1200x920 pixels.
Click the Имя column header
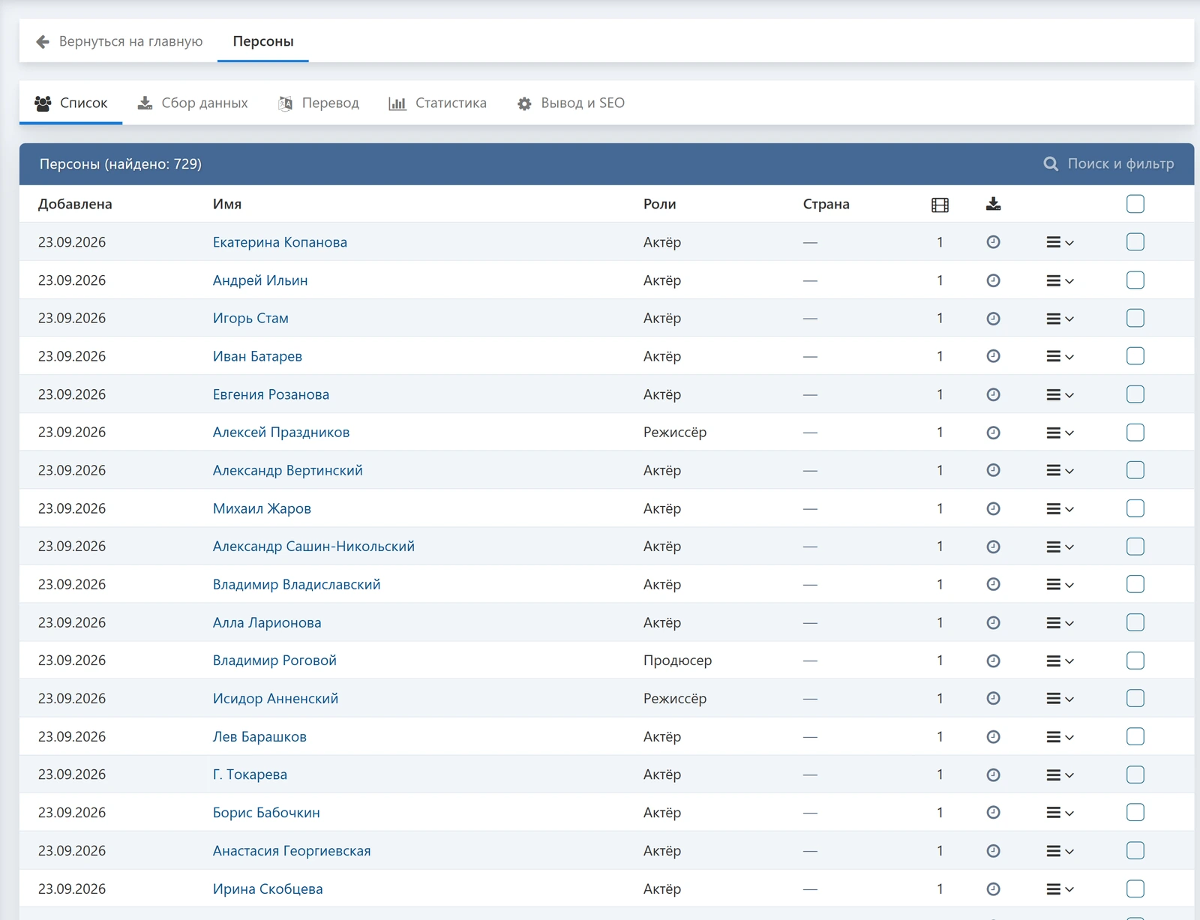(x=227, y=204)
